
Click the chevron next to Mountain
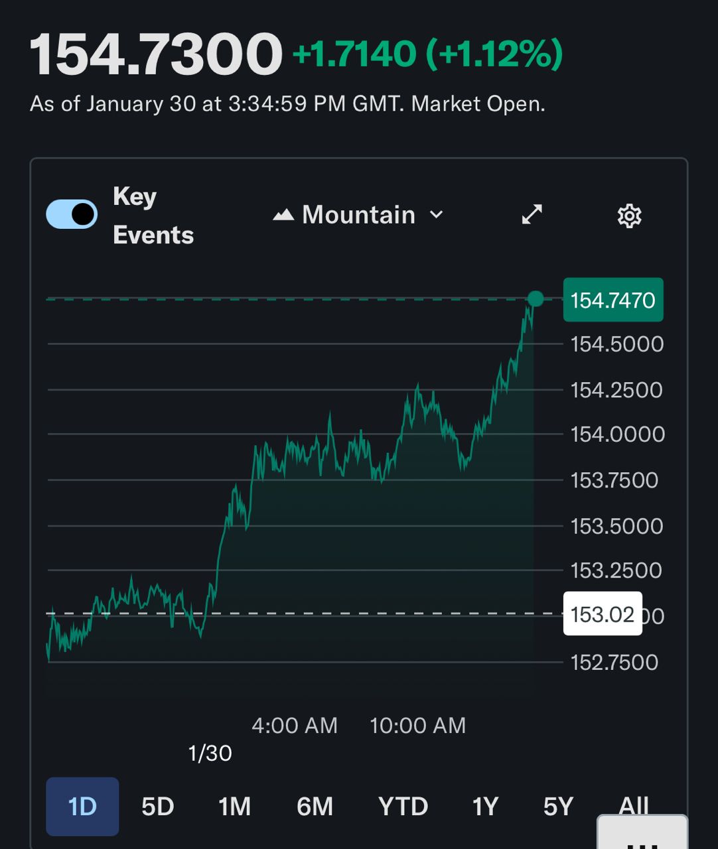pos(436,214)
